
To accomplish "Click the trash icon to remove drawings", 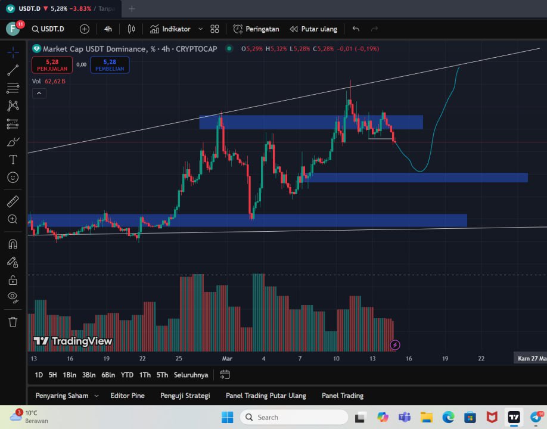I will (13, 322).
